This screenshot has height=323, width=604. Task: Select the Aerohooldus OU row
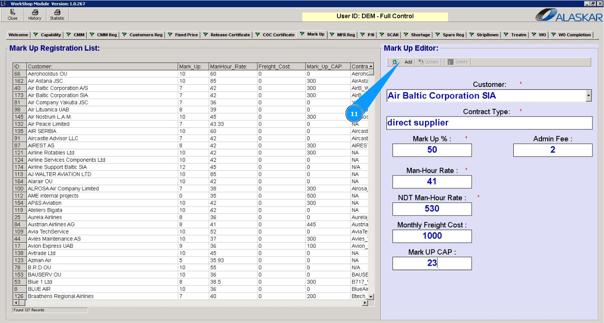tap(190, 74)
